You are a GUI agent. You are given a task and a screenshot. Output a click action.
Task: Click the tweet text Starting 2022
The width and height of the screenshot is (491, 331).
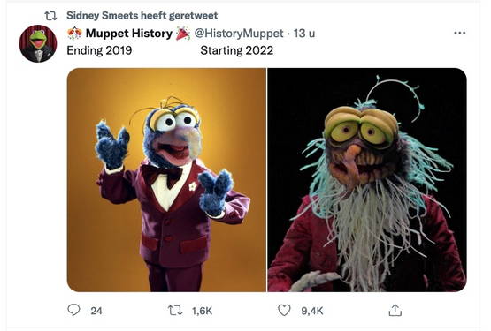click(x=237, y=50)
